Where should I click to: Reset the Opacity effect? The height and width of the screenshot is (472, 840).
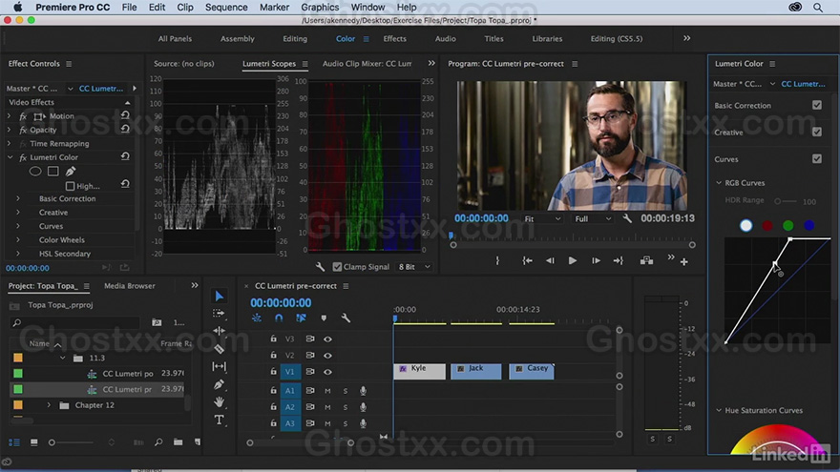point(125,129)
